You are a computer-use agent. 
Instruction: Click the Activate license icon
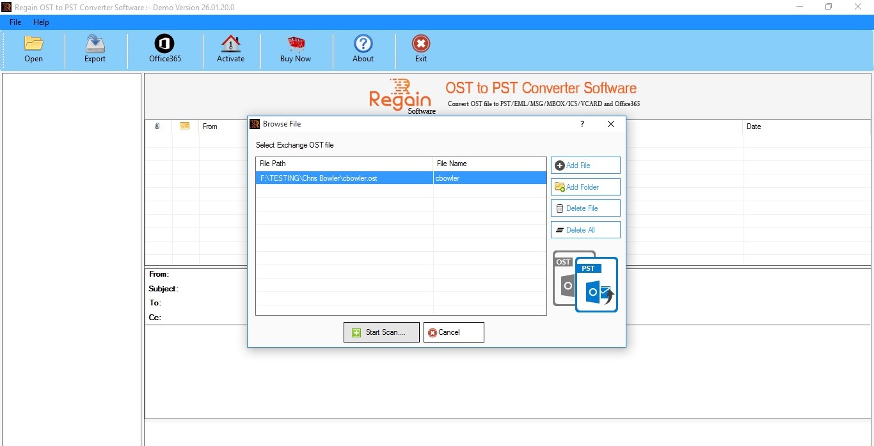[230, 49]
